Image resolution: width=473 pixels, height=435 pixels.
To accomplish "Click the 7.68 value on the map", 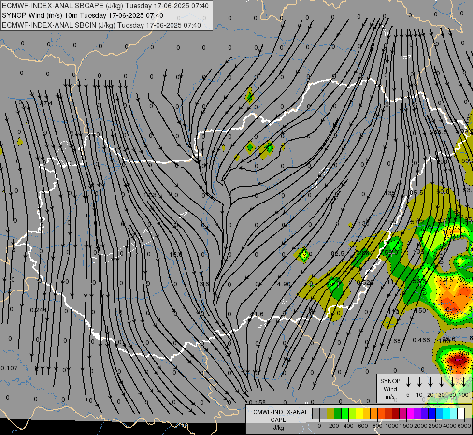I will tap(394, 341).
